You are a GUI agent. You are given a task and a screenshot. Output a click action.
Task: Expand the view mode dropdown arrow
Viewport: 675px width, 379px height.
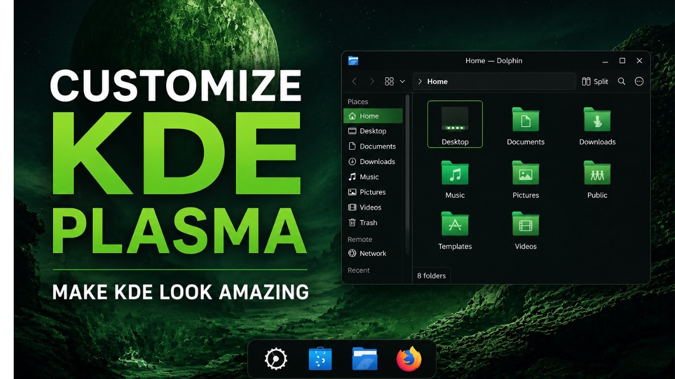(402, 82)
